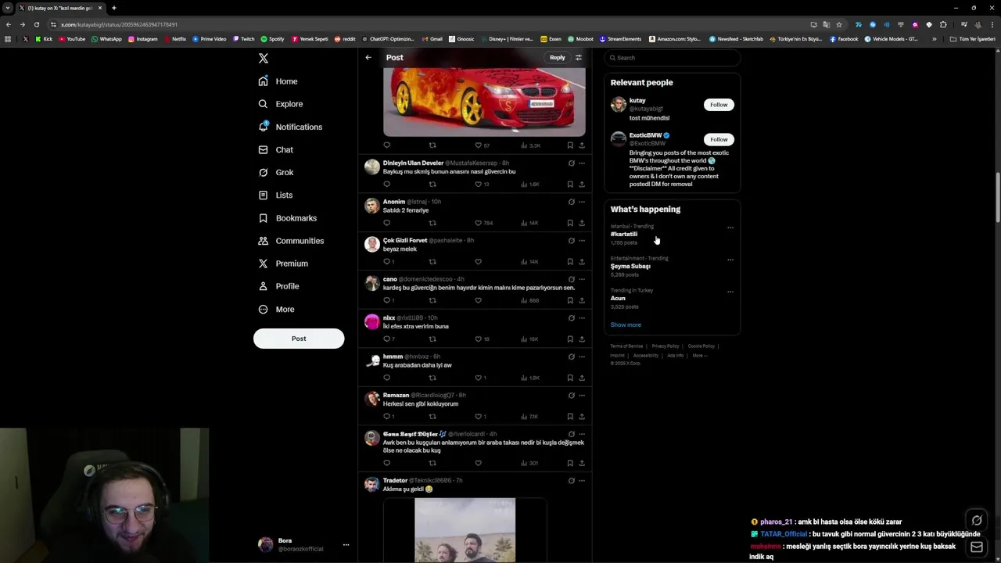This screenshot has height=563, width=1001.
Task: Reply to the nixx comment
Action: [386, 339]
